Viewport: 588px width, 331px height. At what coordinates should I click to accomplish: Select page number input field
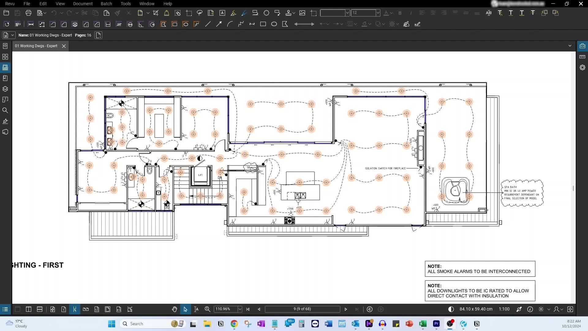click(303, 309)
